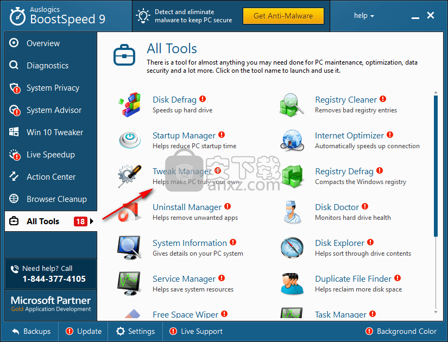Open the help dropdown menu
This screenshot has height=342, width=448.
364,15
